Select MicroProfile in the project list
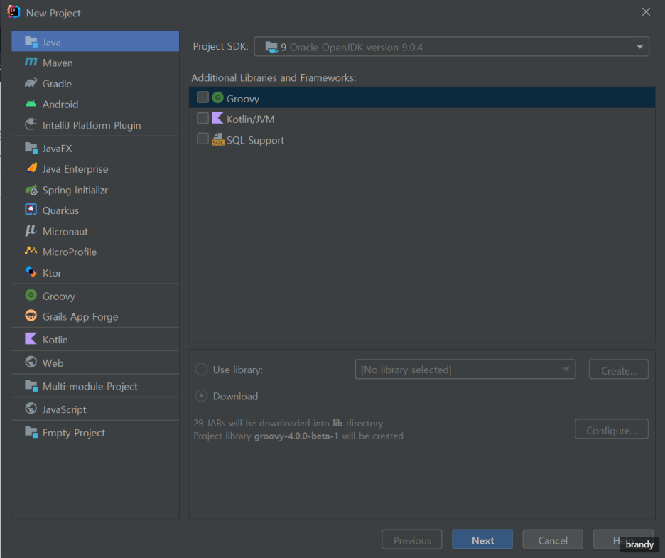Viewport: 665px width, 558px height. [x=95, y=252]
